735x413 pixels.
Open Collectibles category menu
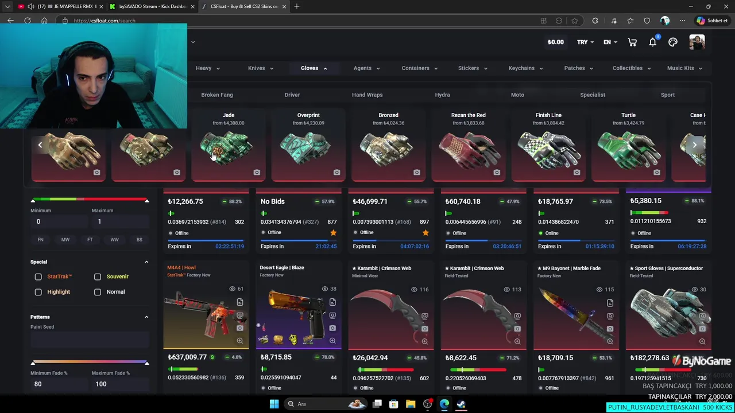[x=632, y=68]
